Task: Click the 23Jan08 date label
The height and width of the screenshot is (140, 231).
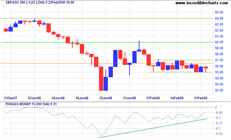Action: [x=106, y=98]
